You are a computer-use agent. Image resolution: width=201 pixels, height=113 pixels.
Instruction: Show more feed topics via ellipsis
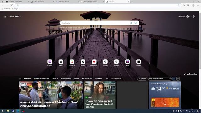134,79
